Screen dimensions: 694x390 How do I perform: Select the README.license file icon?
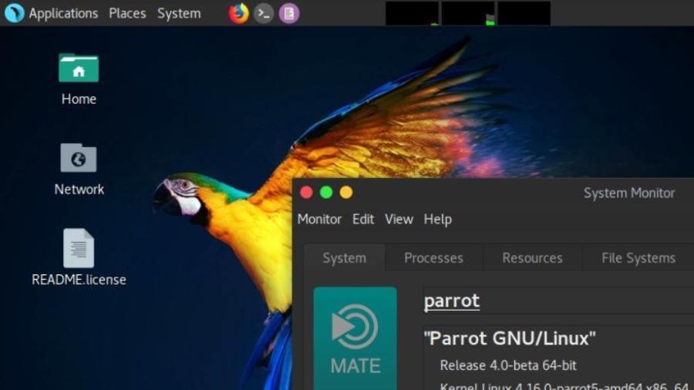coord(79,248)
